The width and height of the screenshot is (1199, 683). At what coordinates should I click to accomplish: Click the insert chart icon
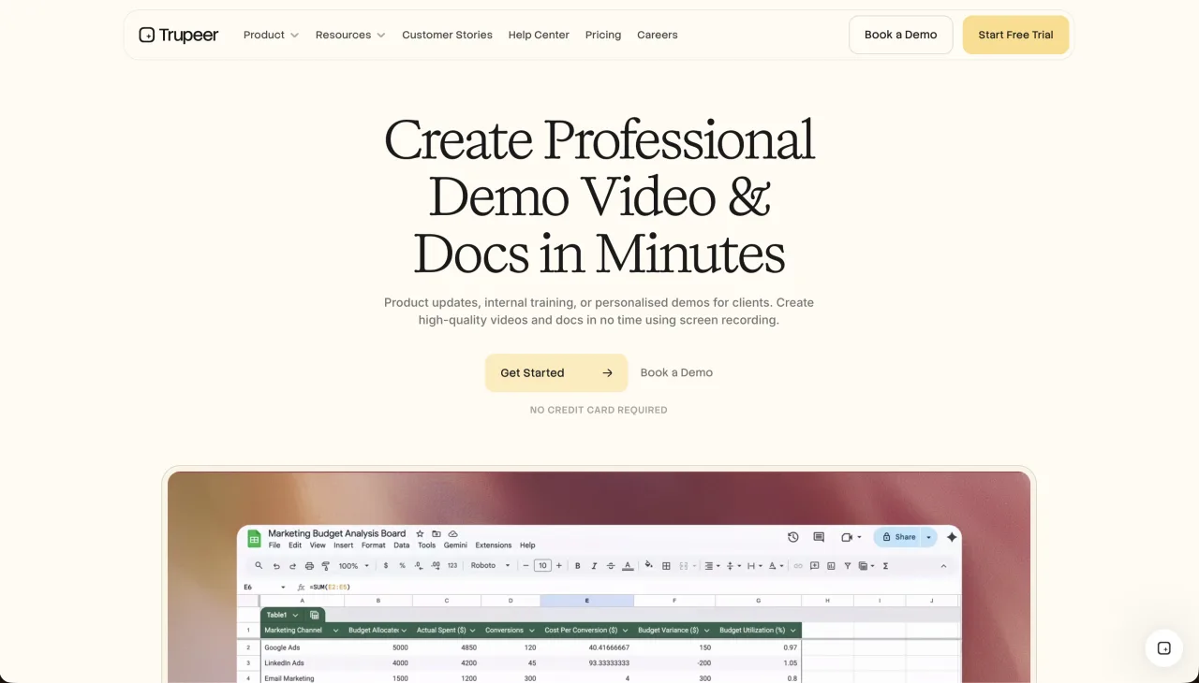pos(831,566)
